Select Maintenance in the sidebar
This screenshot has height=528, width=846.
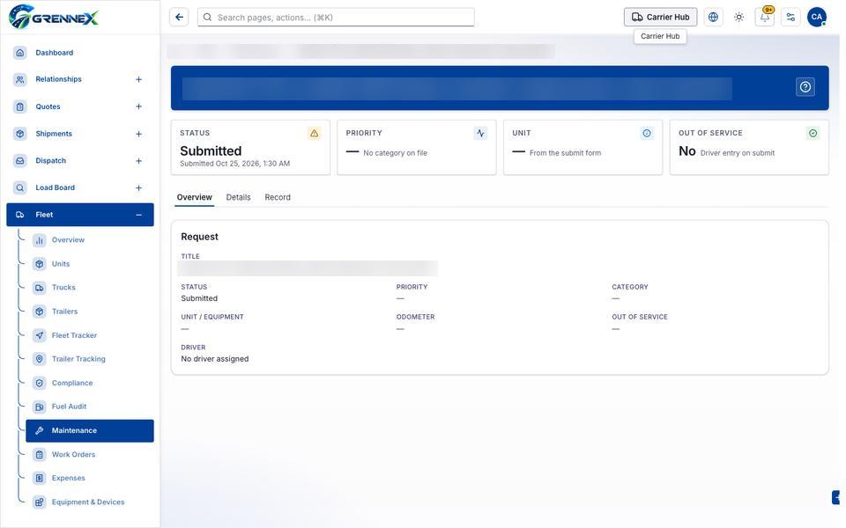point(90,430)
